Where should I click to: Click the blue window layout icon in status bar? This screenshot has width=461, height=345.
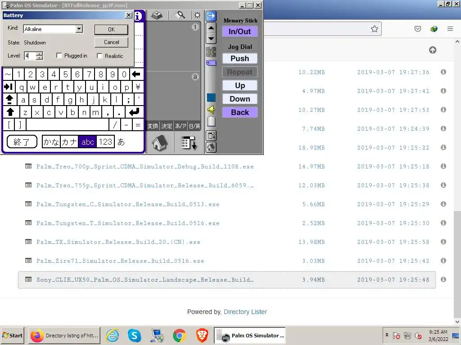coord(211,97)
